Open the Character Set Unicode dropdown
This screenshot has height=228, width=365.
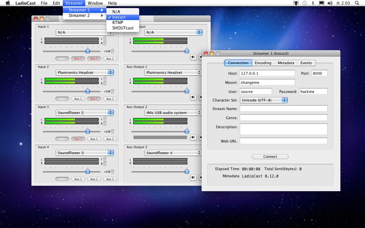(263, 100)
